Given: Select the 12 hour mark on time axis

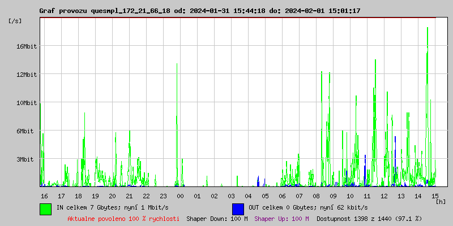Looking at the screenshot, I should [384, 195].
